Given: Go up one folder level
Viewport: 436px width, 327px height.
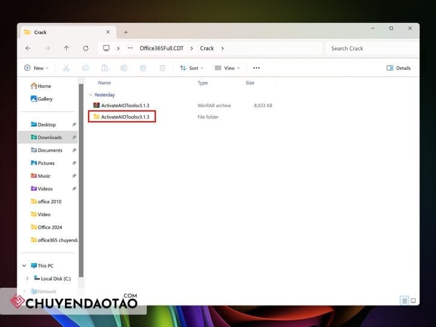Looking at the screenshot, I should coord(66,48).
